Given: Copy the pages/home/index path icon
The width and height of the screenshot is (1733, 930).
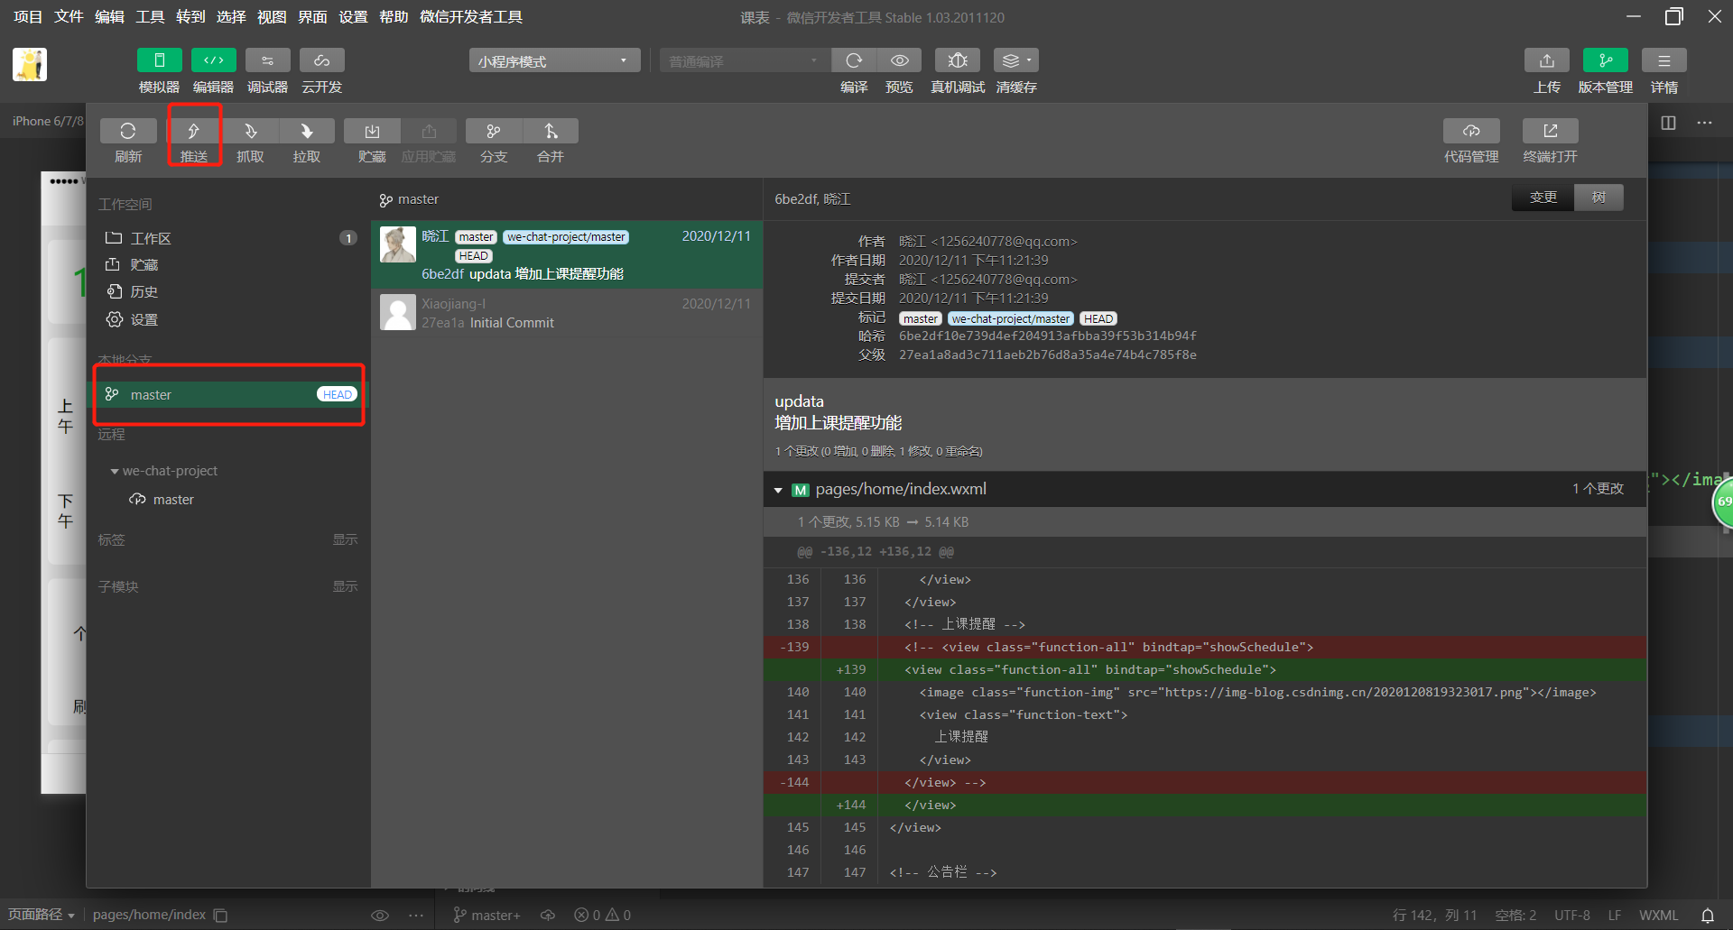Looking at the screenshot, I should (x=221, y=916).
